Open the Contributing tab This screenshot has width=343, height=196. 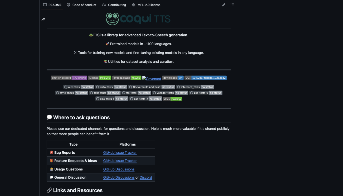tap(114, 5)
